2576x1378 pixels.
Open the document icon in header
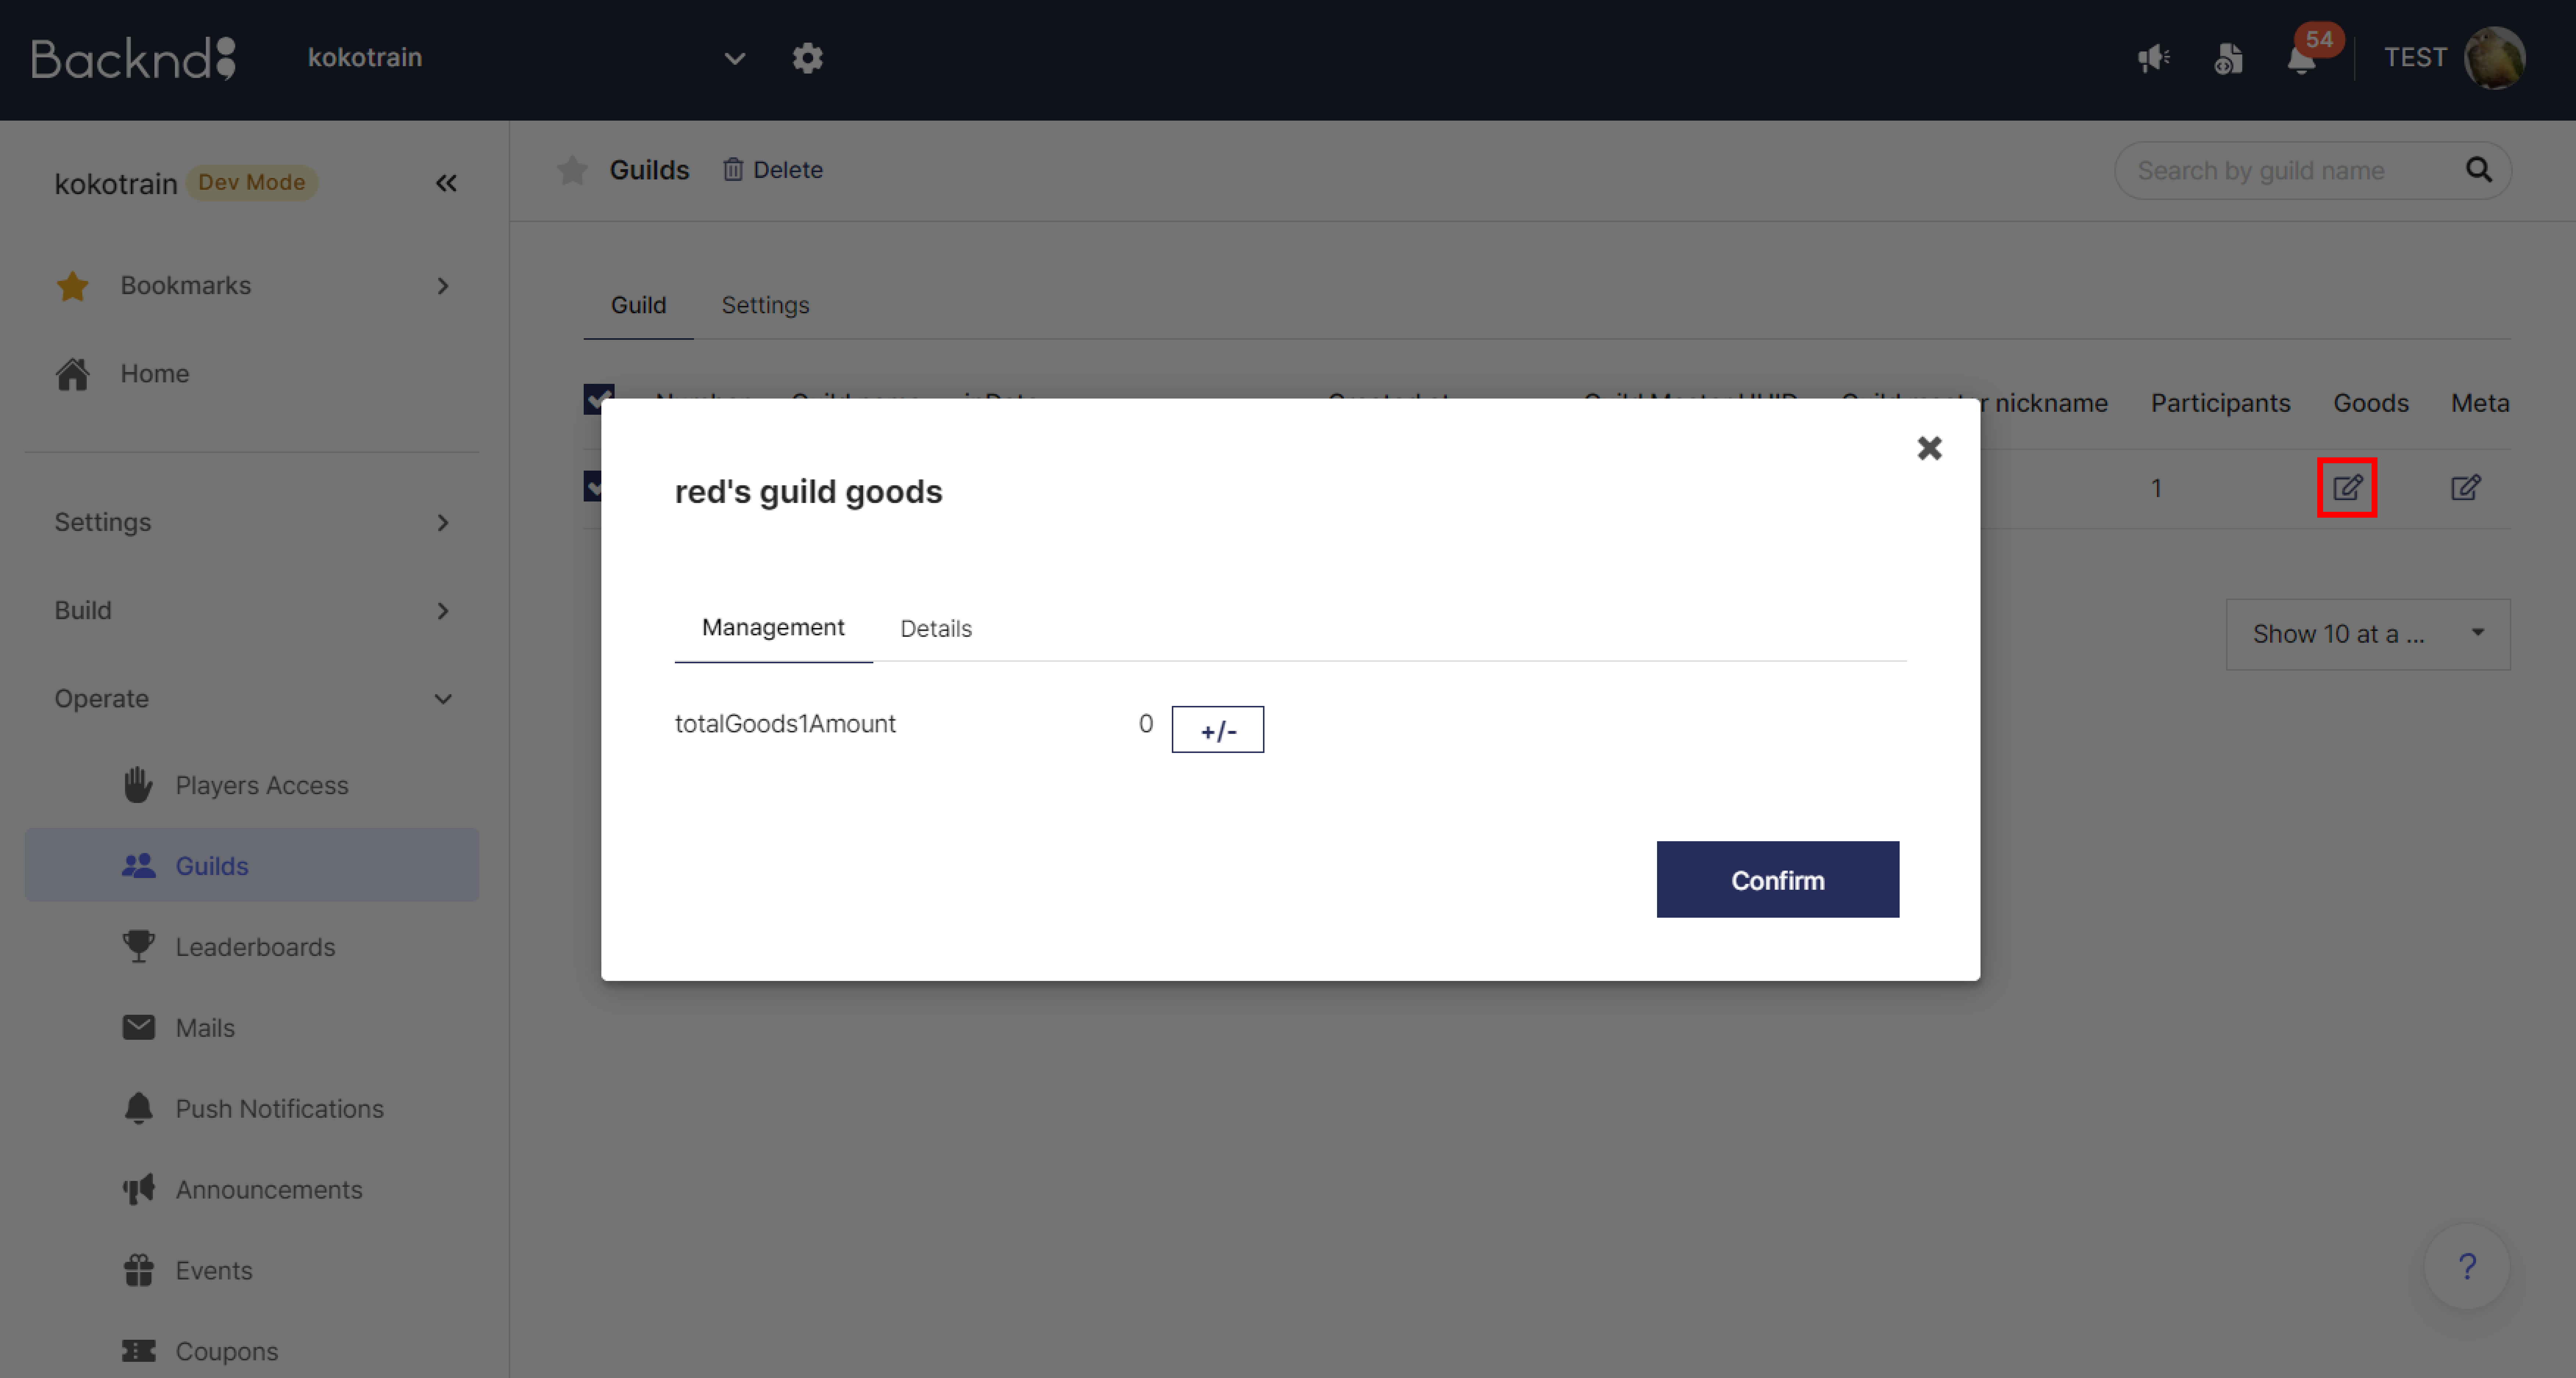pos(2228,58)
